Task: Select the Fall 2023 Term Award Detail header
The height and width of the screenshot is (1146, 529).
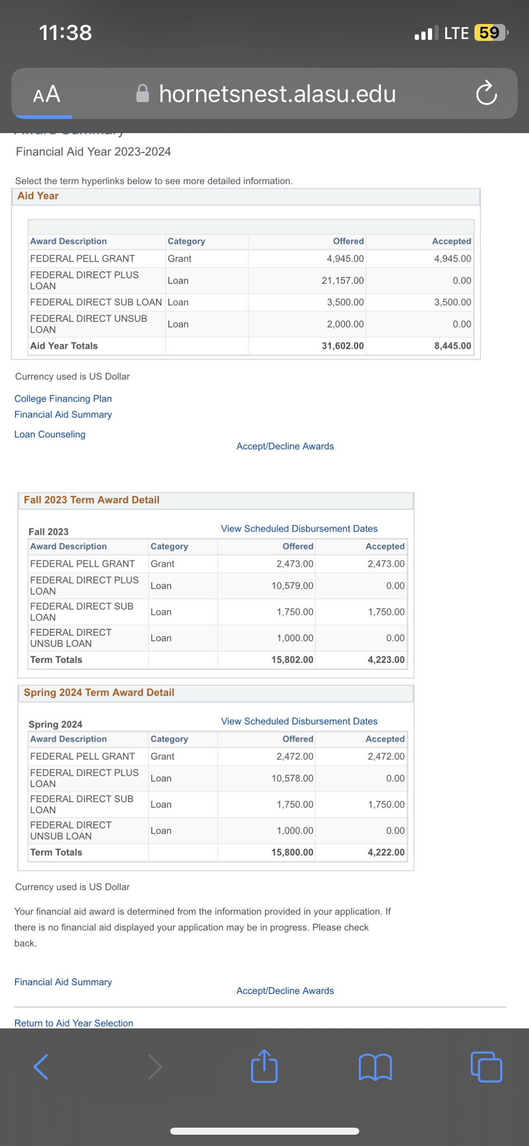Action: pos(216,500)
